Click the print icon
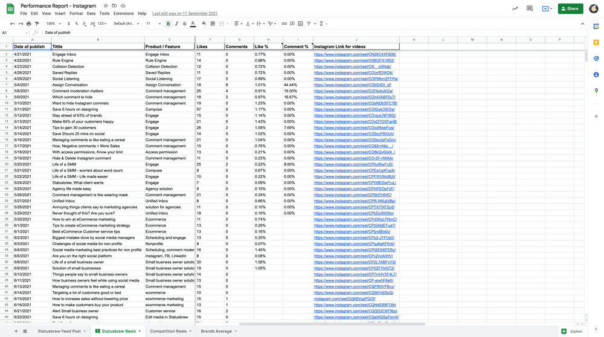The width and height of the screenshot is (604, 337). pos(28,24)
